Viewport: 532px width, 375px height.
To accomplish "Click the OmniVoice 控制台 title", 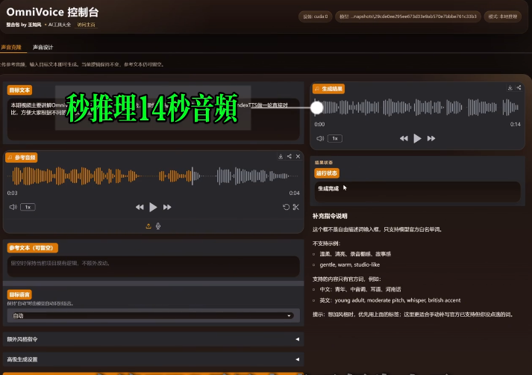I will pyautogui.click(x=52, y=12).
